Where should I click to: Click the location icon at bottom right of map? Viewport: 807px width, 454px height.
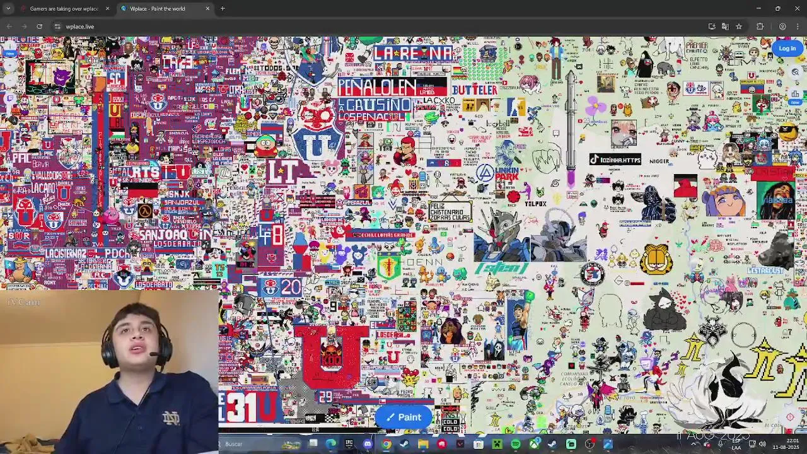click(x=790, y=417)
